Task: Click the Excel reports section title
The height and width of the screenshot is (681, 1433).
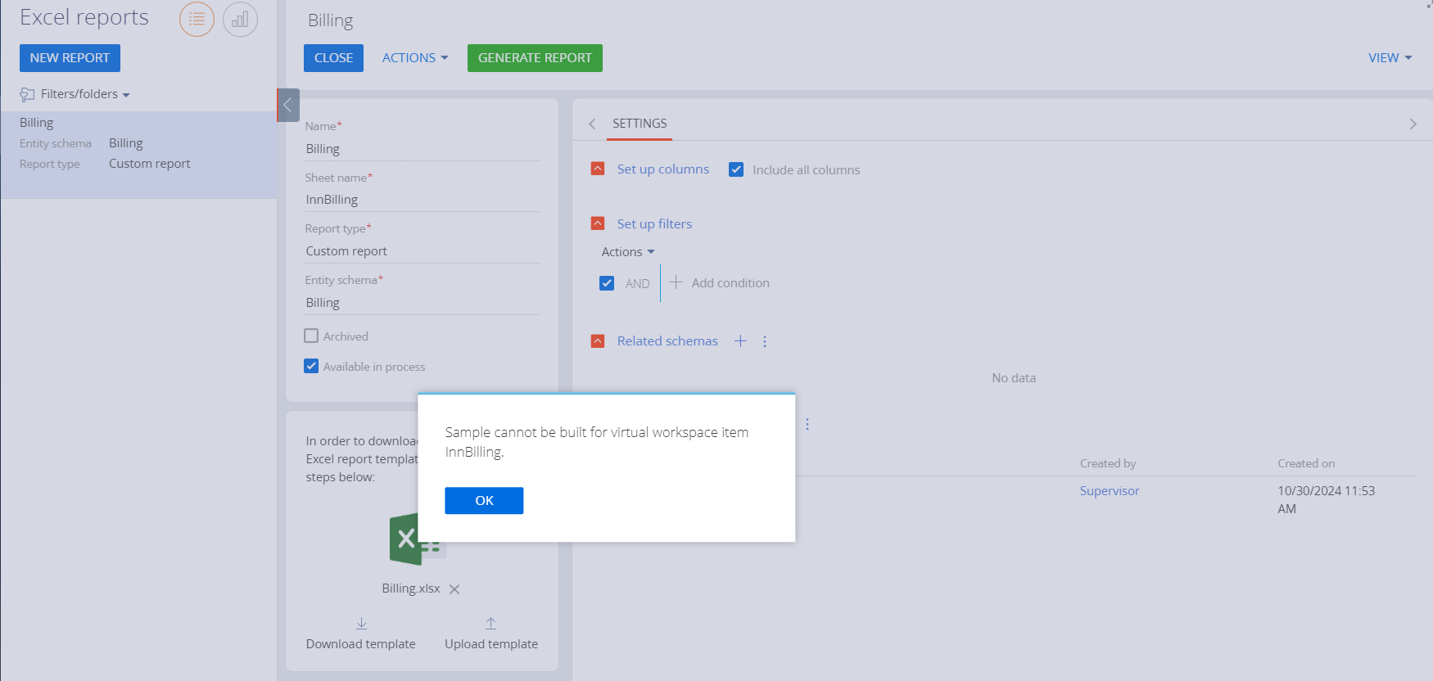Action: point(84,18)
